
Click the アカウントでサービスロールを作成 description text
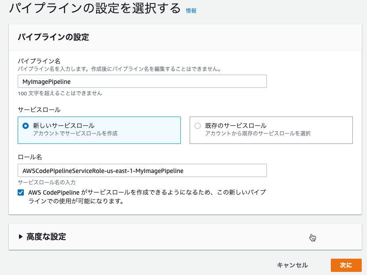(x=75, y=133)
